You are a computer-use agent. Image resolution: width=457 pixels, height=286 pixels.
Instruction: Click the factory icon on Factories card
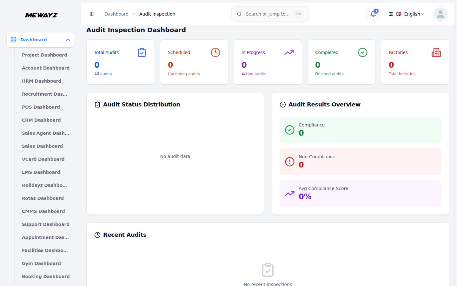(x=436, y=52)
